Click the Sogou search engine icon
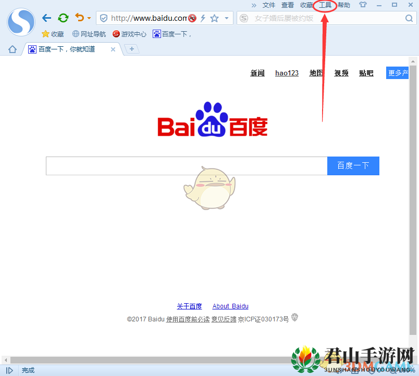This screenshot has height=376, width=419. 244,18
